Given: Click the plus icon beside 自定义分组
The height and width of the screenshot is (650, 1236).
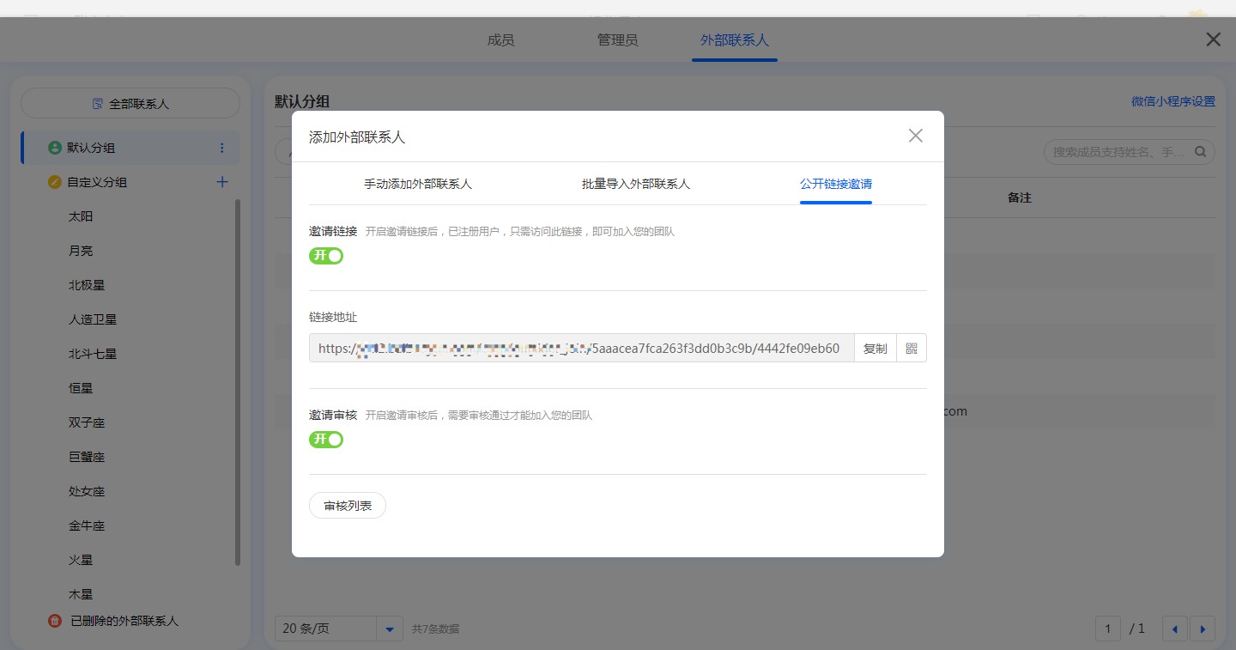Looking at the screenshot, I should [x=222, y=182].
